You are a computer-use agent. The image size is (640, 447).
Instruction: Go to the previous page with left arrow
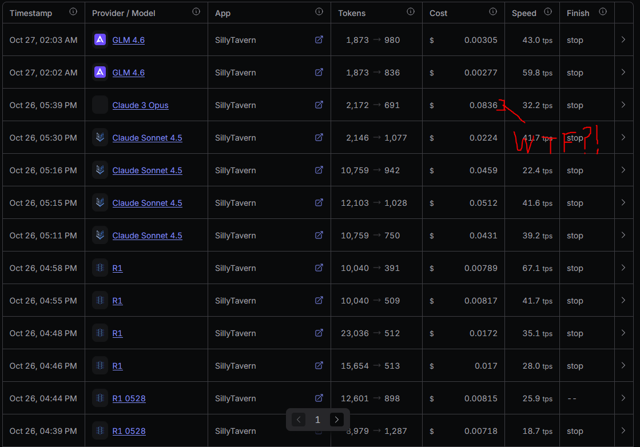pyautogui.click(x=299, y=420)
